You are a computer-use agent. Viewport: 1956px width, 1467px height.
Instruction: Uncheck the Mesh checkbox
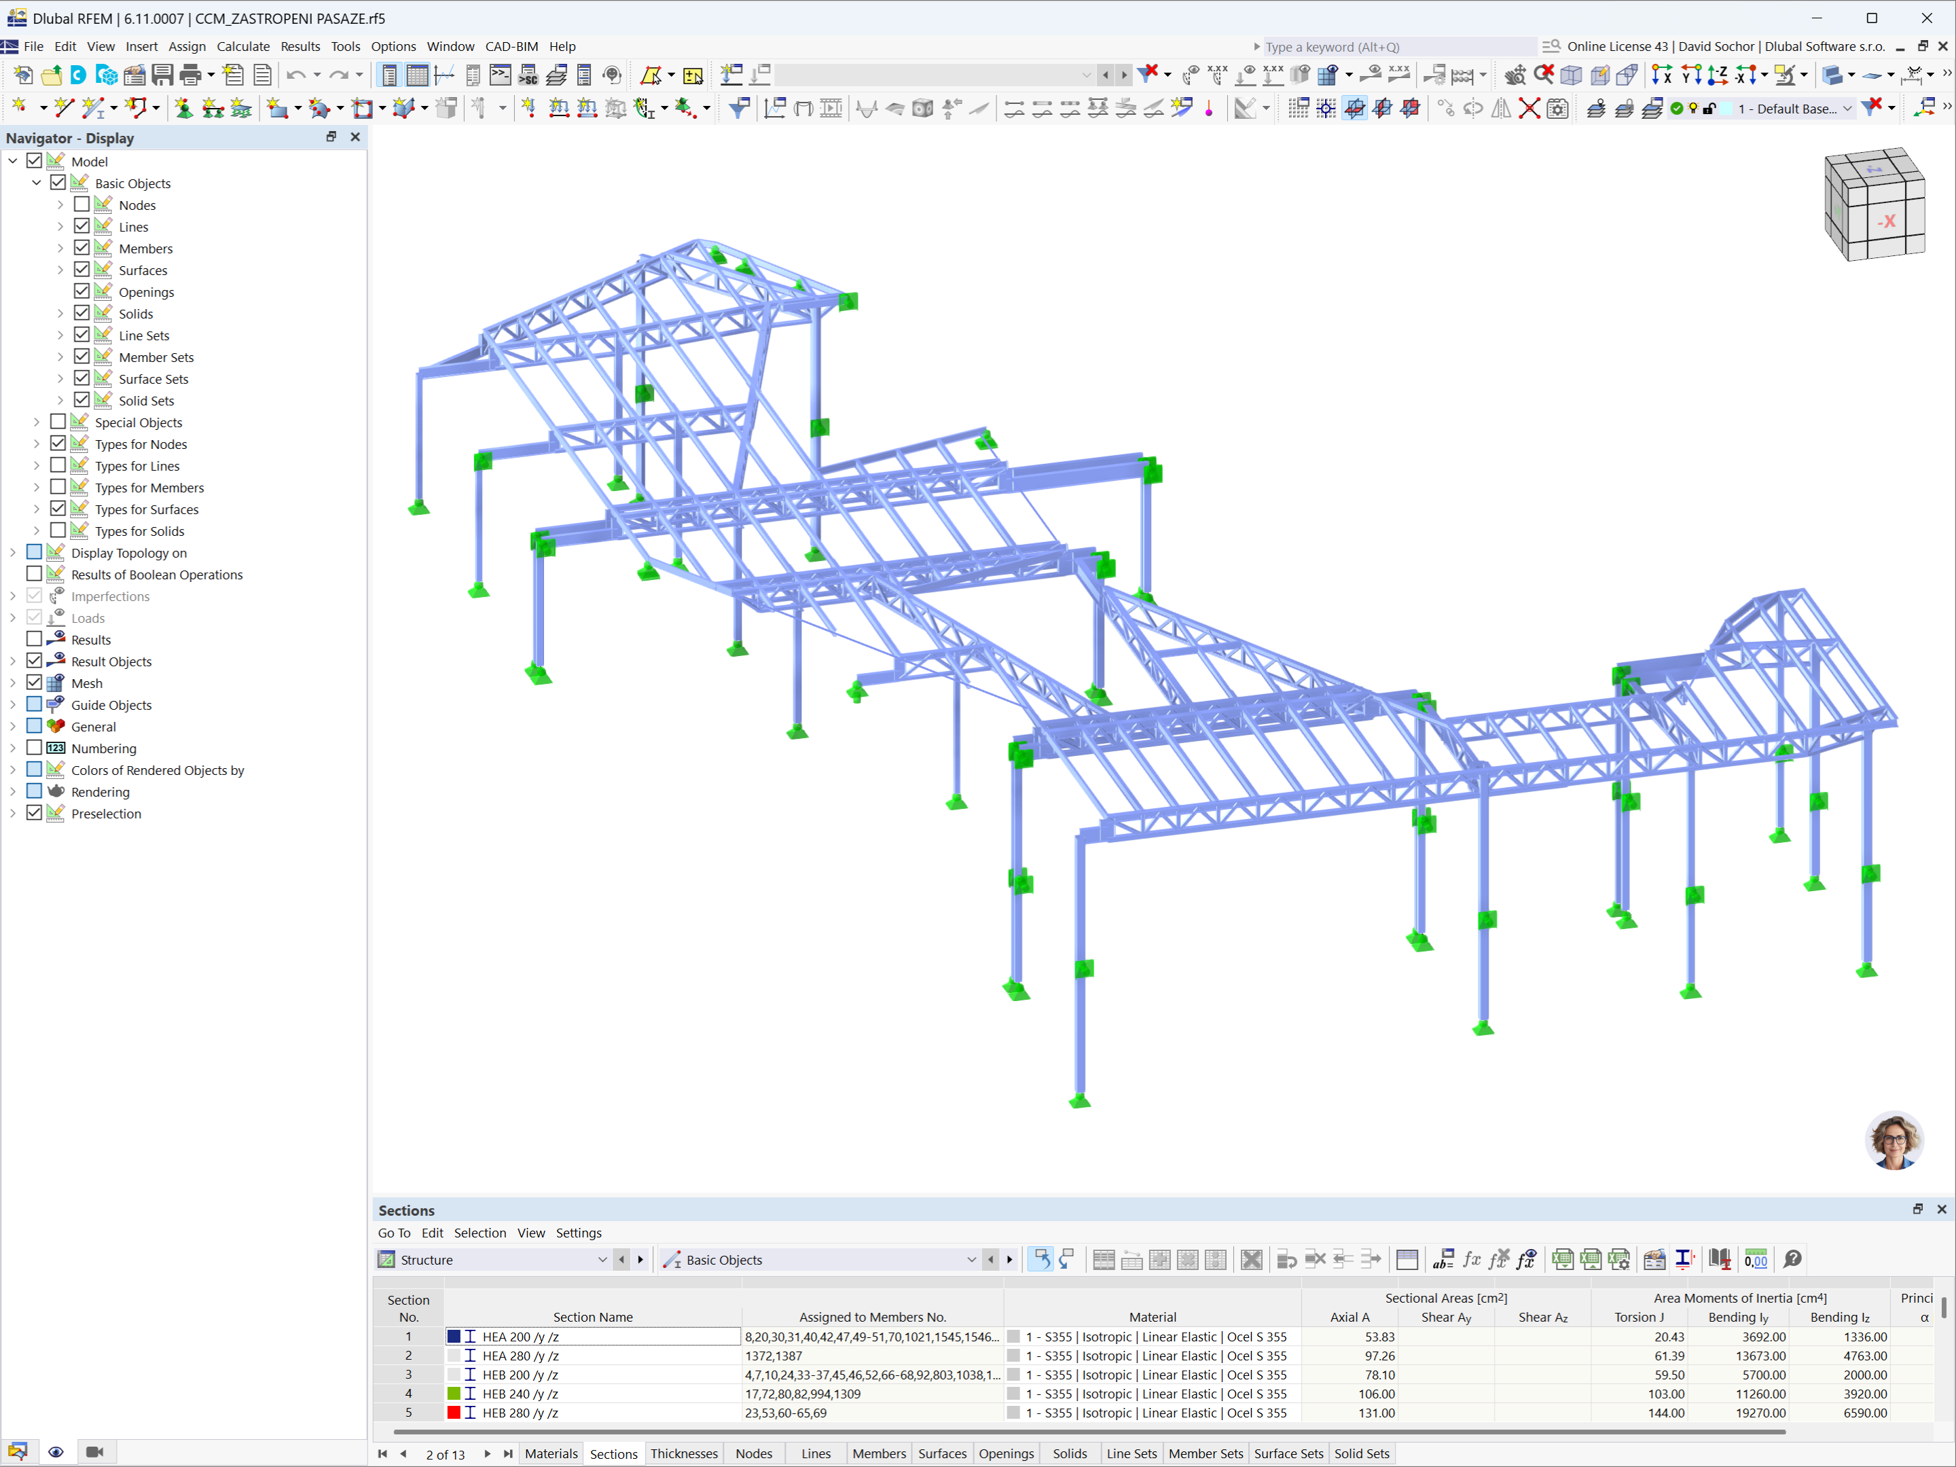[33, 683]
